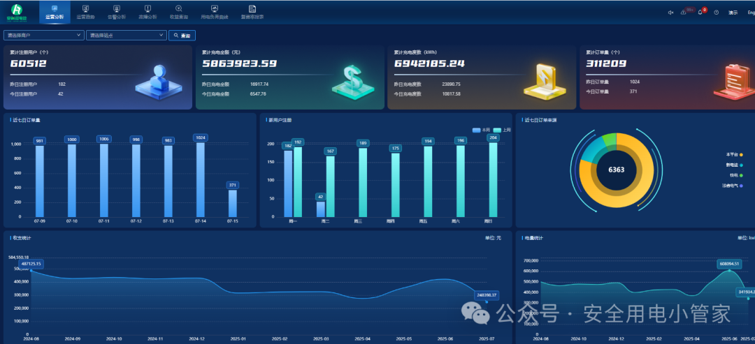Click the 07-09 bar labeled 981
Screen dimensions: 755x344
pyautogui.click(x=39, y=181)
